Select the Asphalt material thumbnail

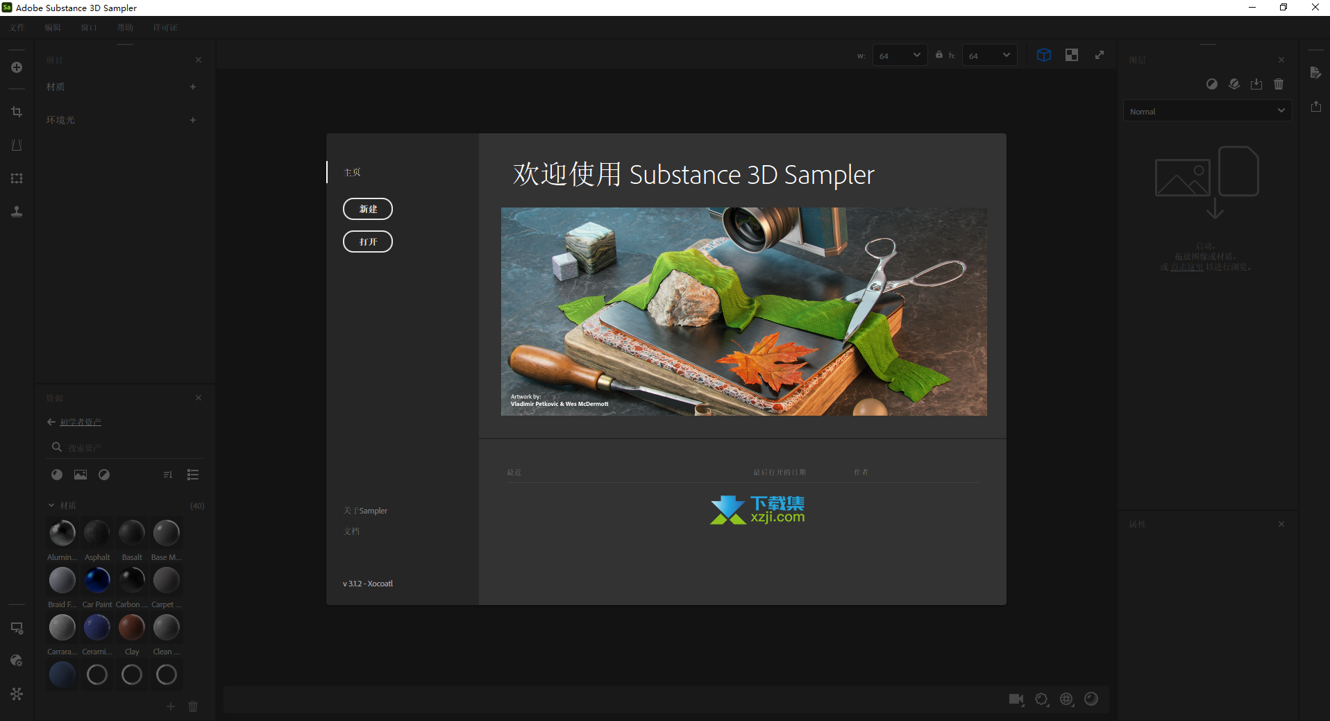[x=97, y=533]
